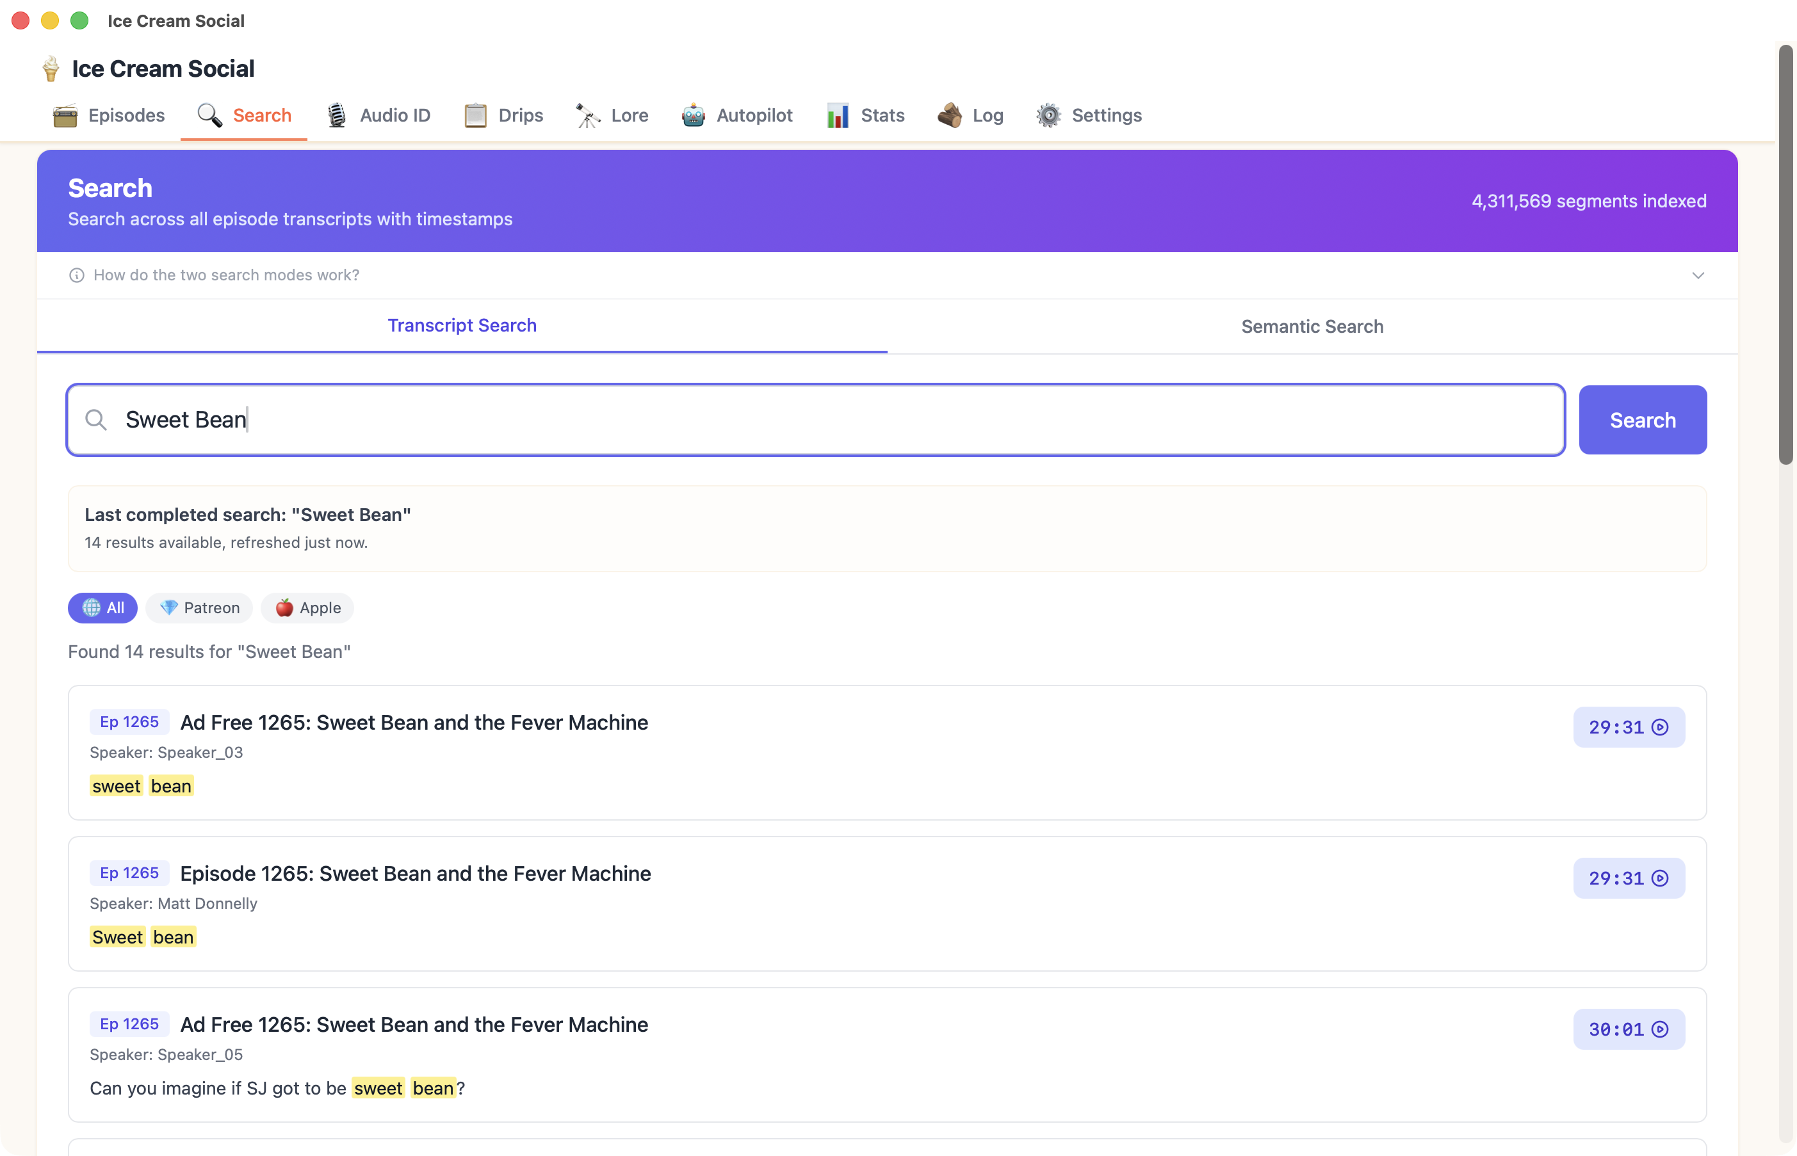Click the diamond icon in the Patreon filter
The image size is (1797, 1156).
point(169,608)
